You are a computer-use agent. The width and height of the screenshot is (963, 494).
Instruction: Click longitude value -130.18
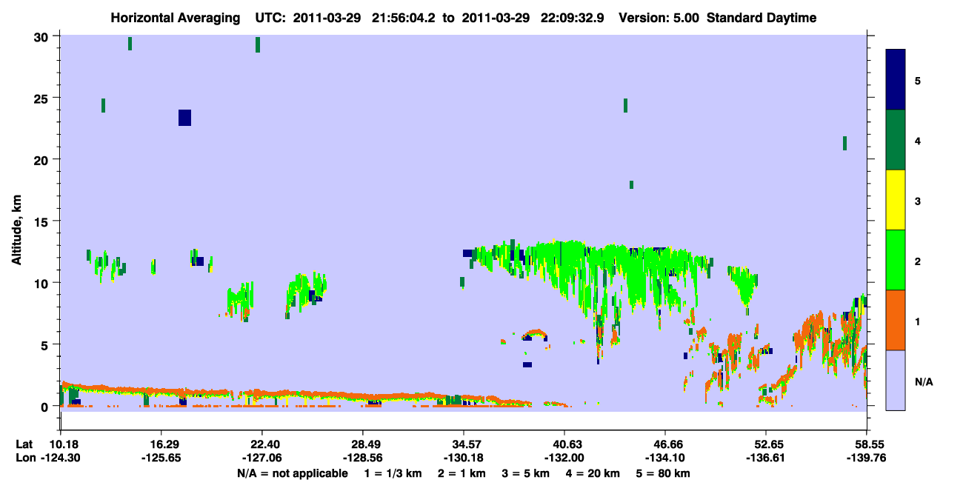click(x=464, y=458)
